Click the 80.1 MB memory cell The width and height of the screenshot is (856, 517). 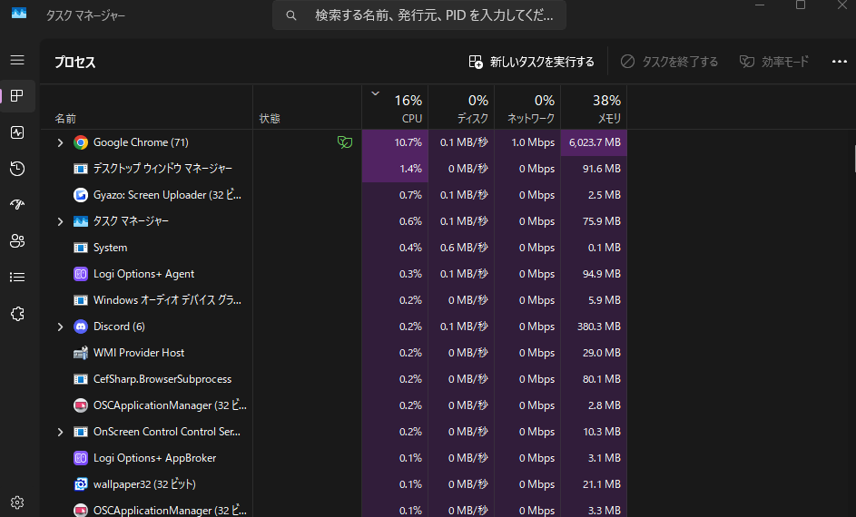pos(594,379)
